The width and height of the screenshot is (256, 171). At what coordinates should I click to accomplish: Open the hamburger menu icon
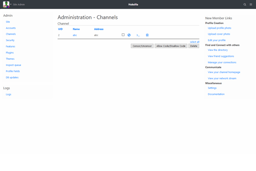[x=251, y=4]
